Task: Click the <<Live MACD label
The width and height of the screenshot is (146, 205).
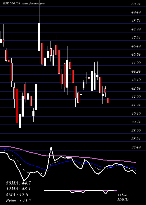Action: coord(123,197)
